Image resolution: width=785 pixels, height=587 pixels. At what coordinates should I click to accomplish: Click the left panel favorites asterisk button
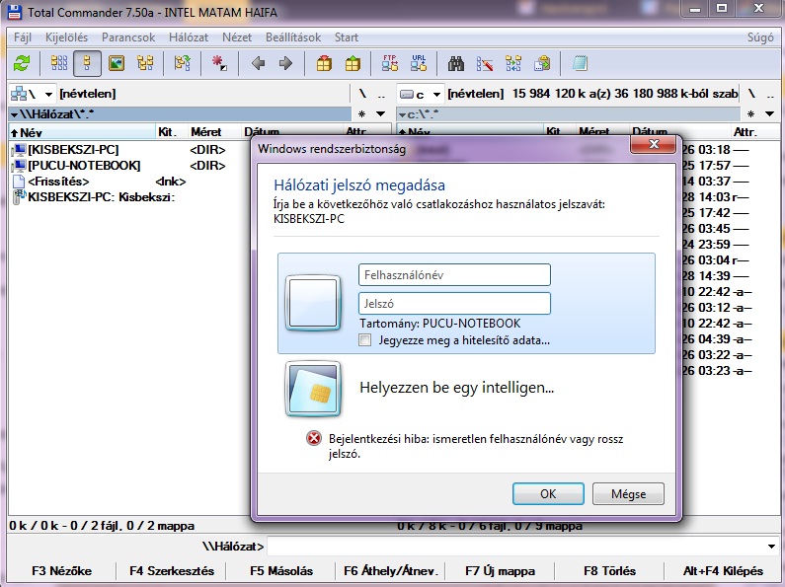362,114
